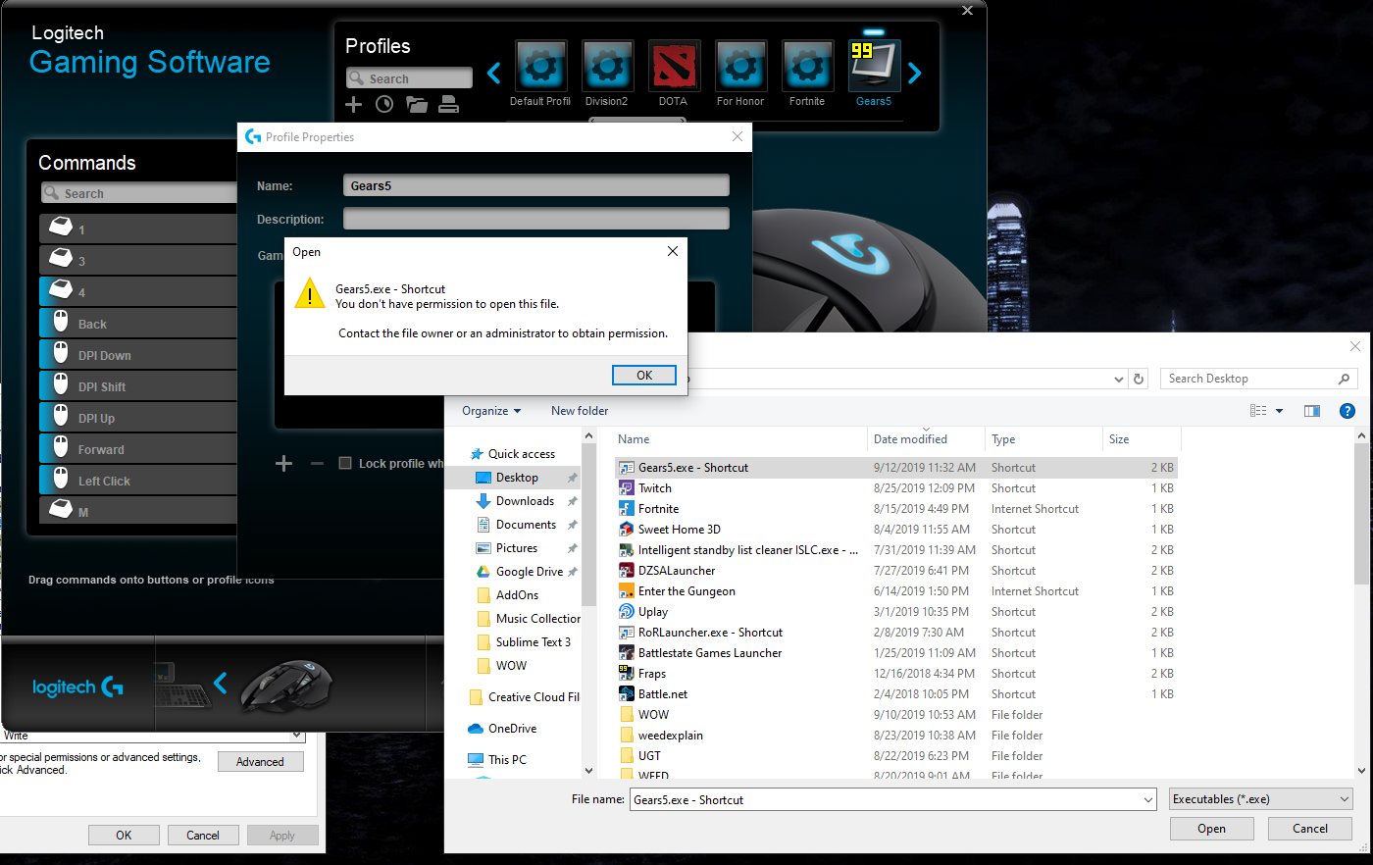Viewport: 1373px width, 865px height.
Task: Select Documents in Quick access
Action: 526,525
